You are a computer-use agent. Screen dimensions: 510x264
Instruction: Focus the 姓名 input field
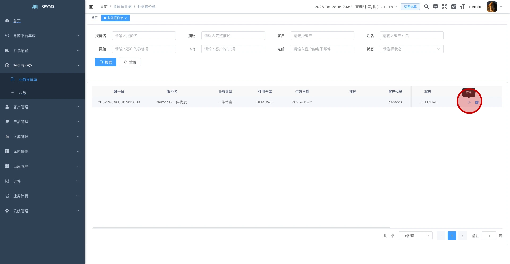(x=412, y=36)
